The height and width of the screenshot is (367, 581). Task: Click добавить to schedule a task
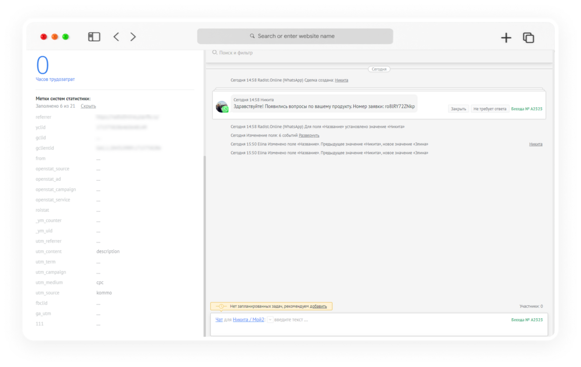(x=318, y=306)
